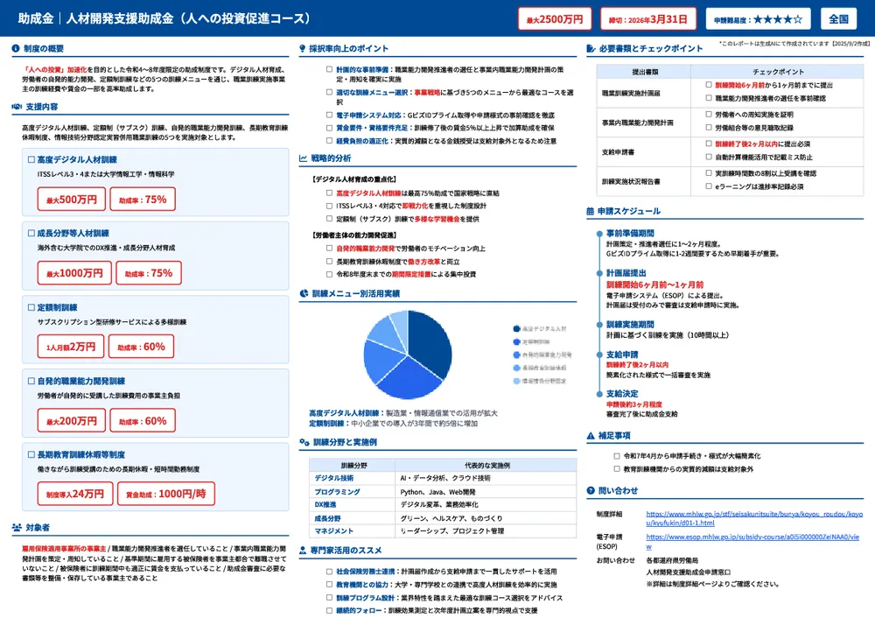Check the 自発的職業能力開発訓練 card checkbox

pos(31,382)
